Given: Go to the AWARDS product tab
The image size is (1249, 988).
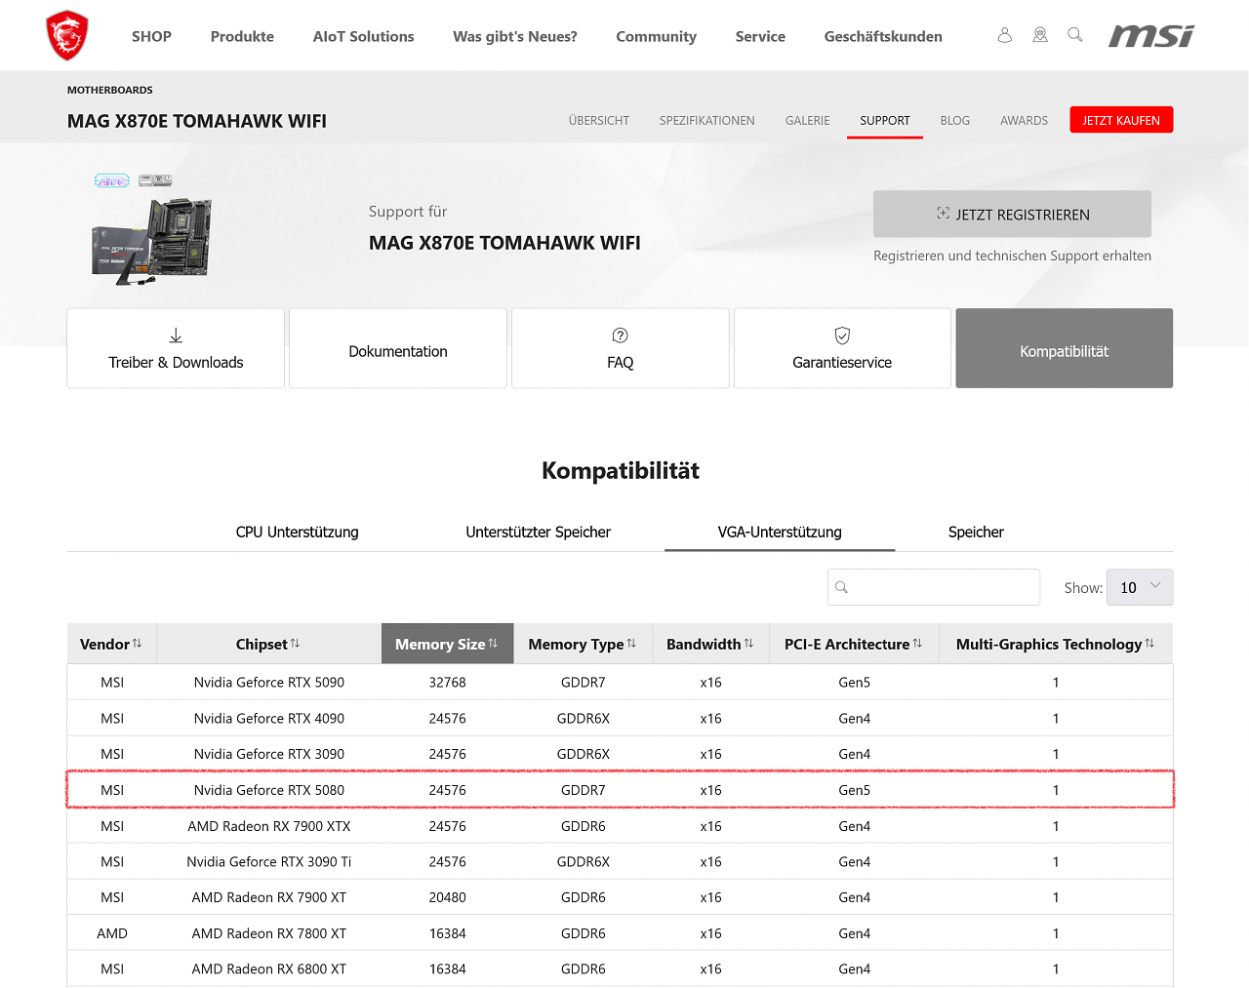Looking at the screenshot, I should coord(1024,121).
